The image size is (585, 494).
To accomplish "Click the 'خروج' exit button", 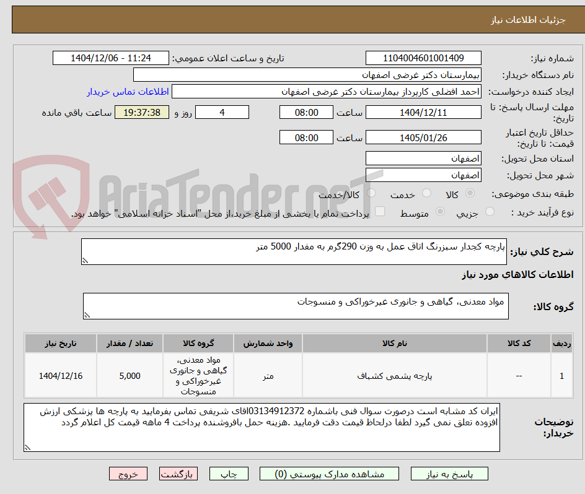I will pos(128,474).
